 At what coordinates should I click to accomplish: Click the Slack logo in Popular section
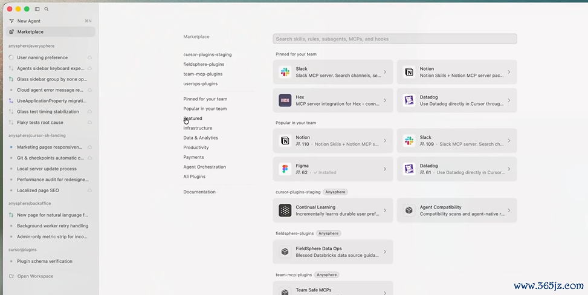click(409, 141)
